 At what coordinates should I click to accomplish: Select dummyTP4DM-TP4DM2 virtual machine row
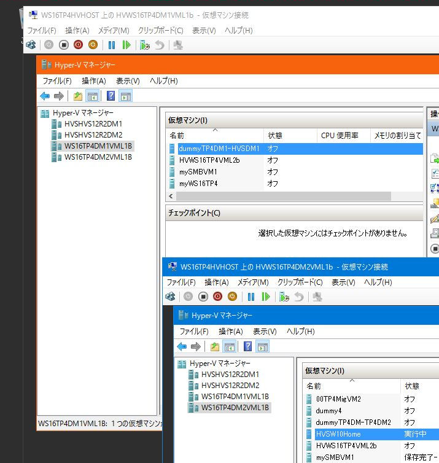click(372, 422)
